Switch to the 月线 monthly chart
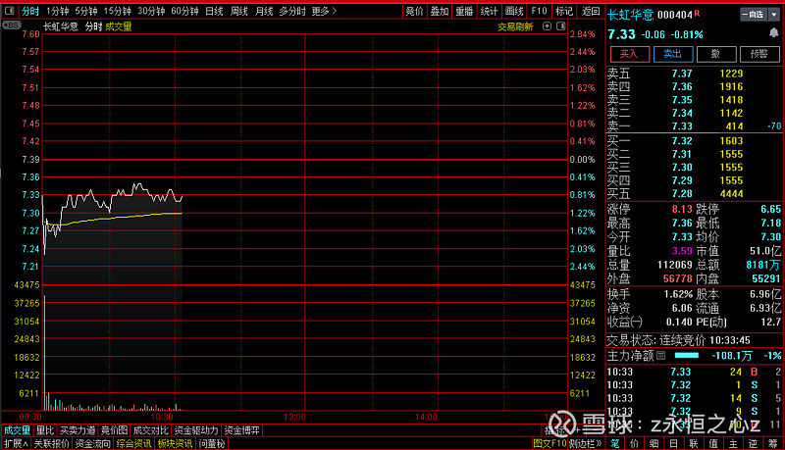 (x=264, y=11)
